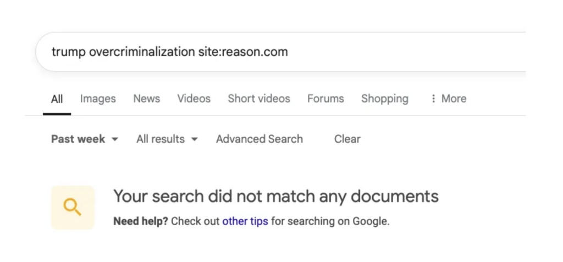This screenshot has height=262, width=563.
Task: Switch to the Images tab
Action: (x=98, y=99)
